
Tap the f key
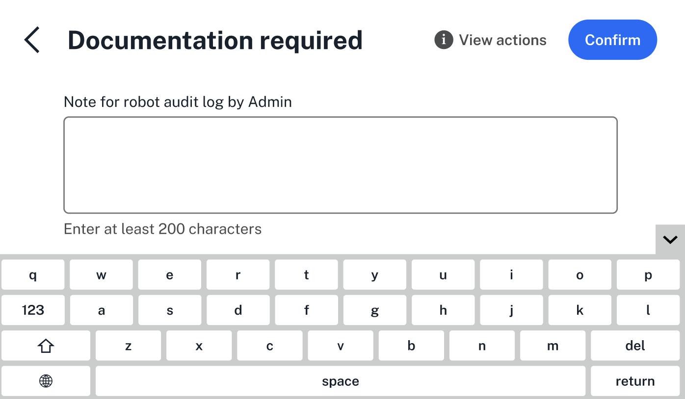click(x=306, y=310)
